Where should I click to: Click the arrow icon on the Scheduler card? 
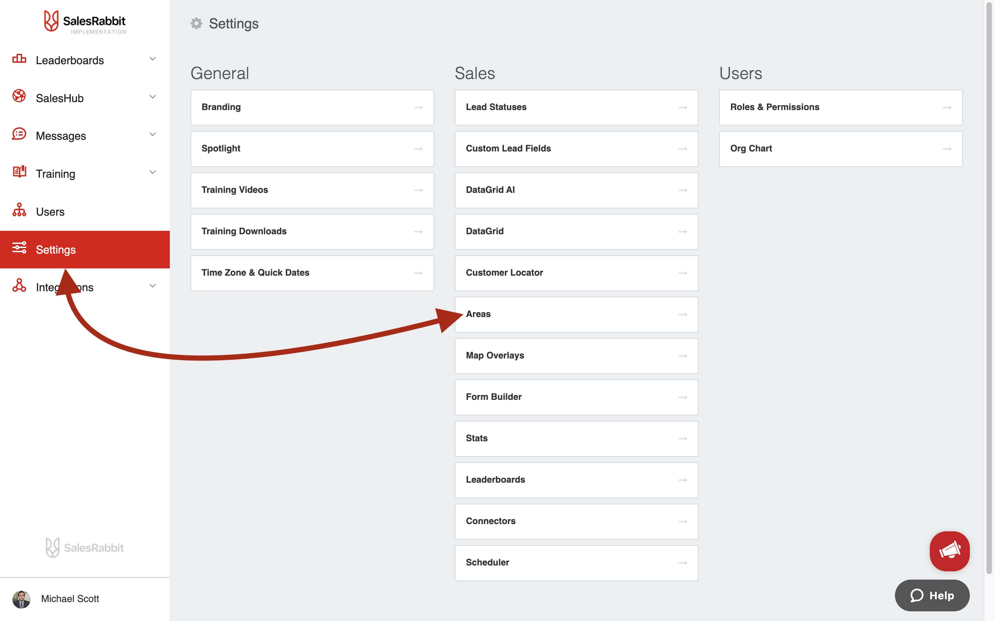pyautogui.click(x=683, y=563)
